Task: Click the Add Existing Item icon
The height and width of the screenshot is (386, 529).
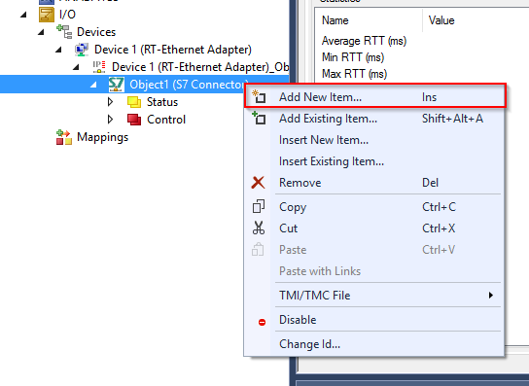Action: (259, 118)
